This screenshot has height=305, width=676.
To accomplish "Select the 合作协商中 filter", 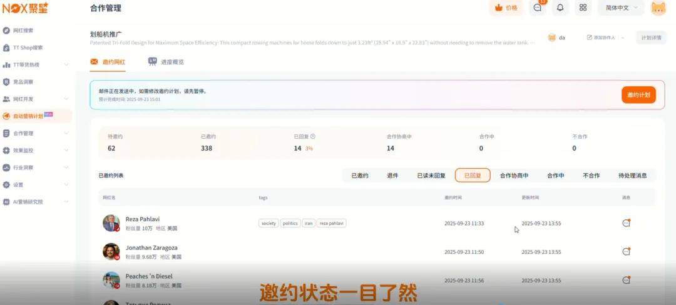I will 514,176.
